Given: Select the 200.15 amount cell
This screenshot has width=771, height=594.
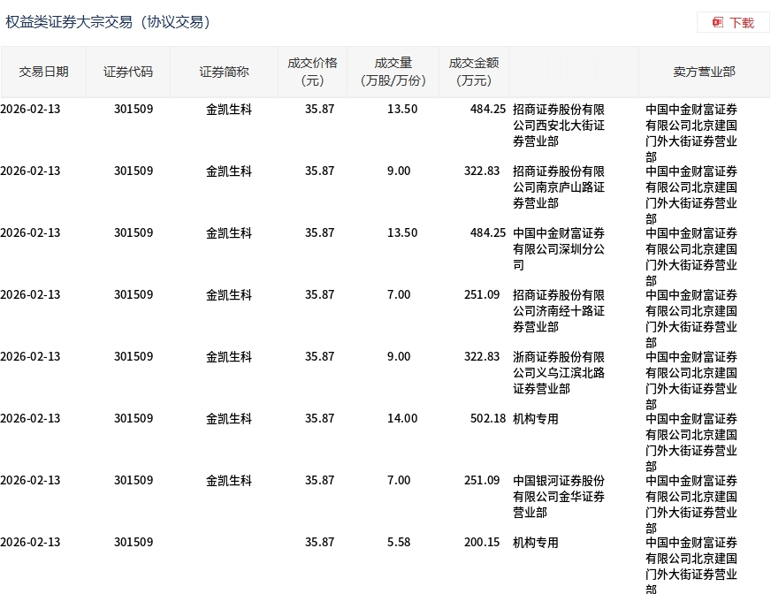Looking at the screenshot, I should pyautogui.click(x=482, y=542).
